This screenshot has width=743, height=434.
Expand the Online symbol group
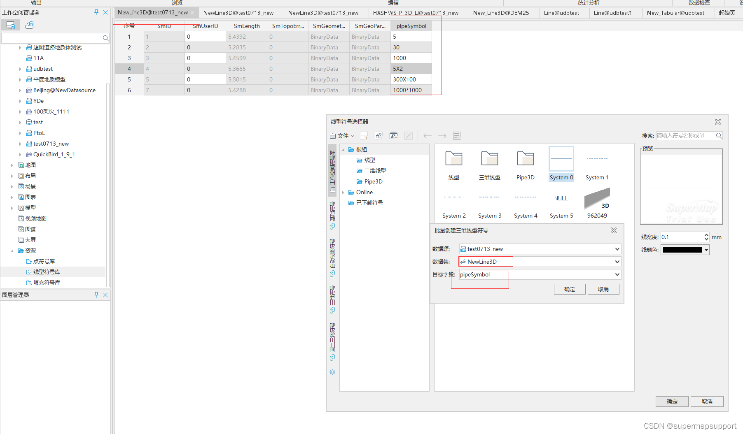(x=343, y=192)
